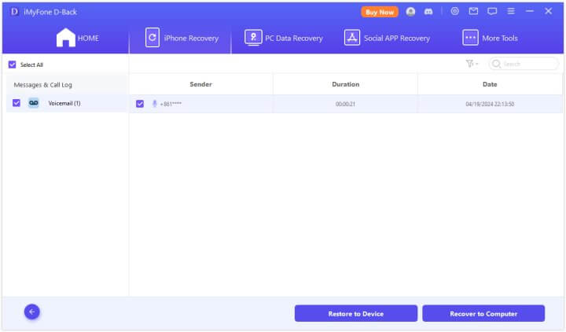Viewport: 566px width, 332px height.
Task: Select the sender +881**** entry
Action: [171, 104]
